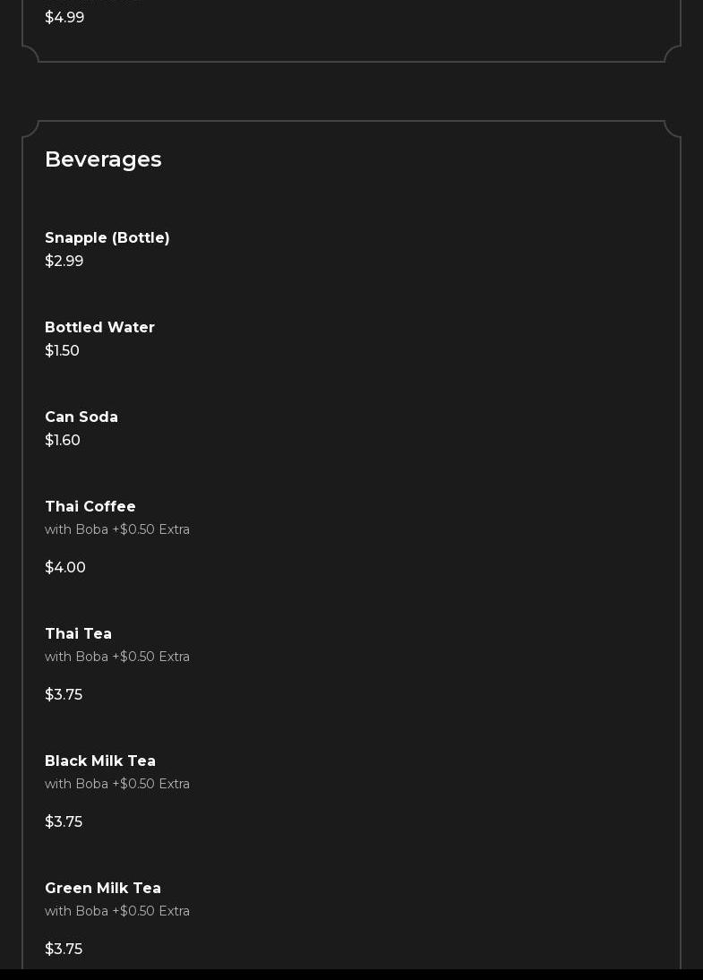Click the $3.75 price below Green Milk Tea
703x980 pixels.
64,950
